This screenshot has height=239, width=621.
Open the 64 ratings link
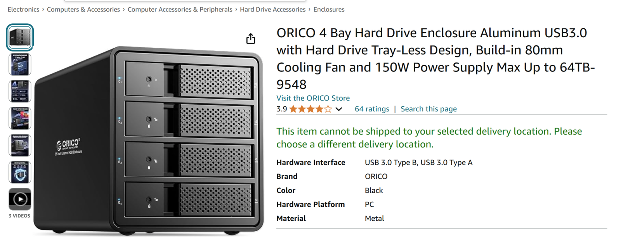(x=372, y=109)
